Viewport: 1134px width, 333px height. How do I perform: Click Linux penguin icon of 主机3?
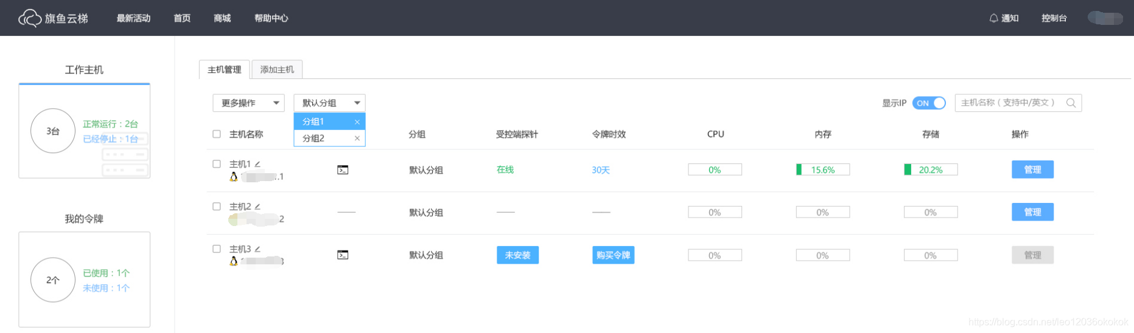[234, 261]
